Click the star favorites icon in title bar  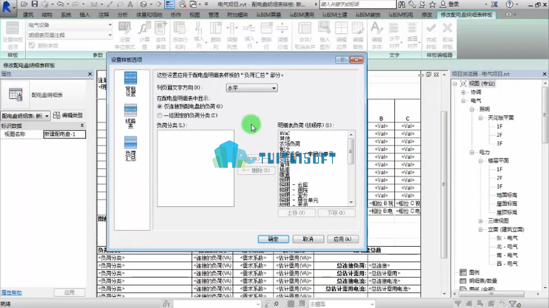433,4
